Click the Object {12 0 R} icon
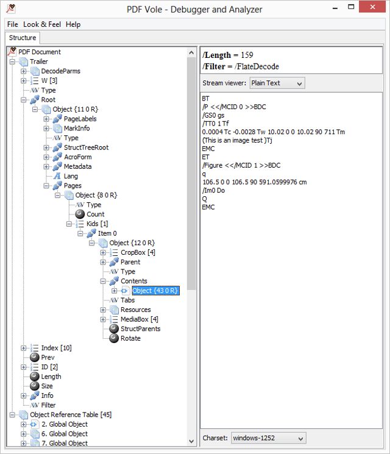390x454 pixels. (103, 243)
